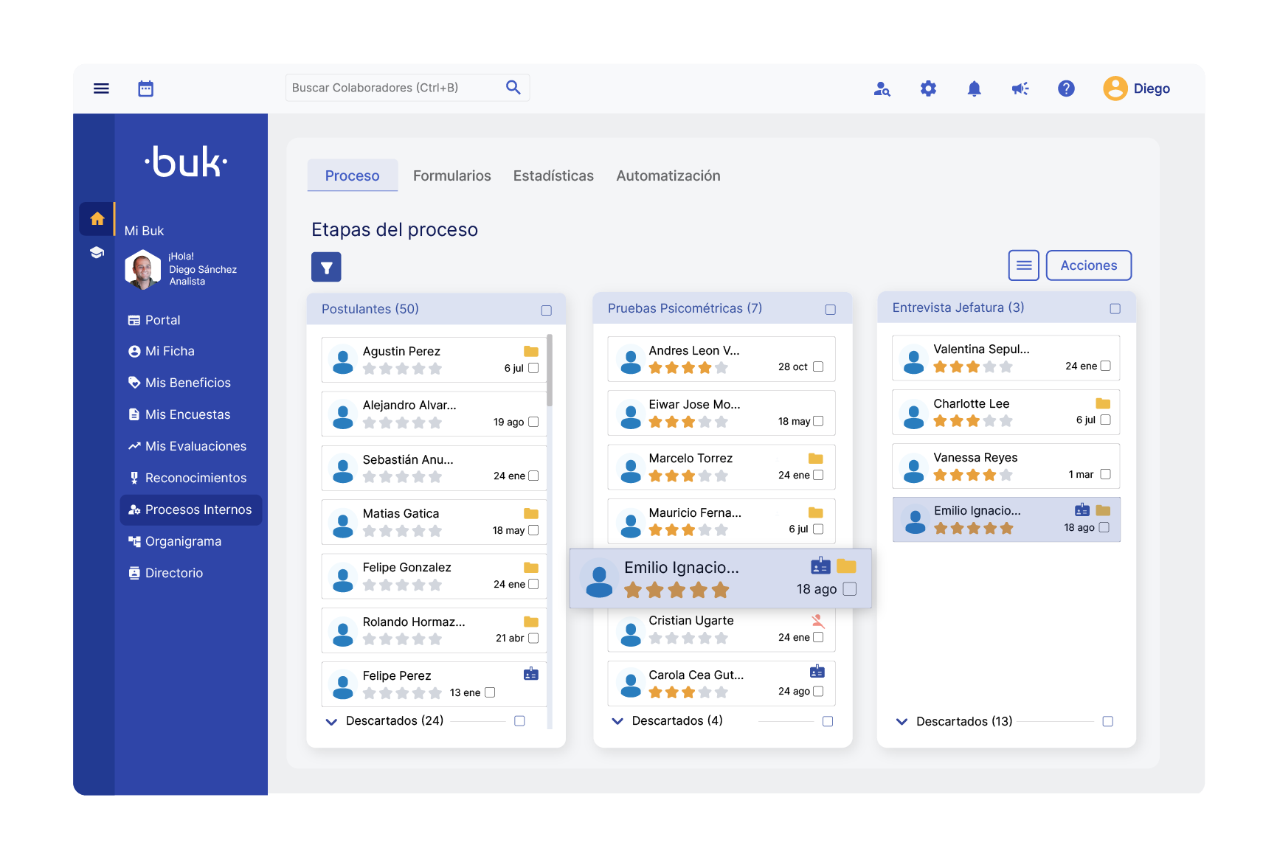The height and width of the screenshot is (859, 1263).
Task: Open the settings gear icon
Action: 928,88
